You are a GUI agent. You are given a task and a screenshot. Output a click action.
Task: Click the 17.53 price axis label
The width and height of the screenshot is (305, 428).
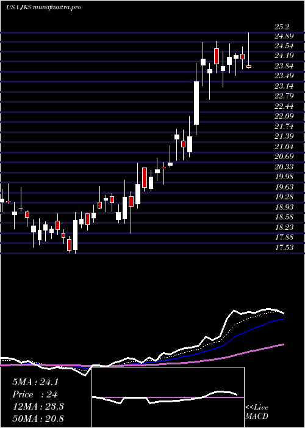coord(284,248)
